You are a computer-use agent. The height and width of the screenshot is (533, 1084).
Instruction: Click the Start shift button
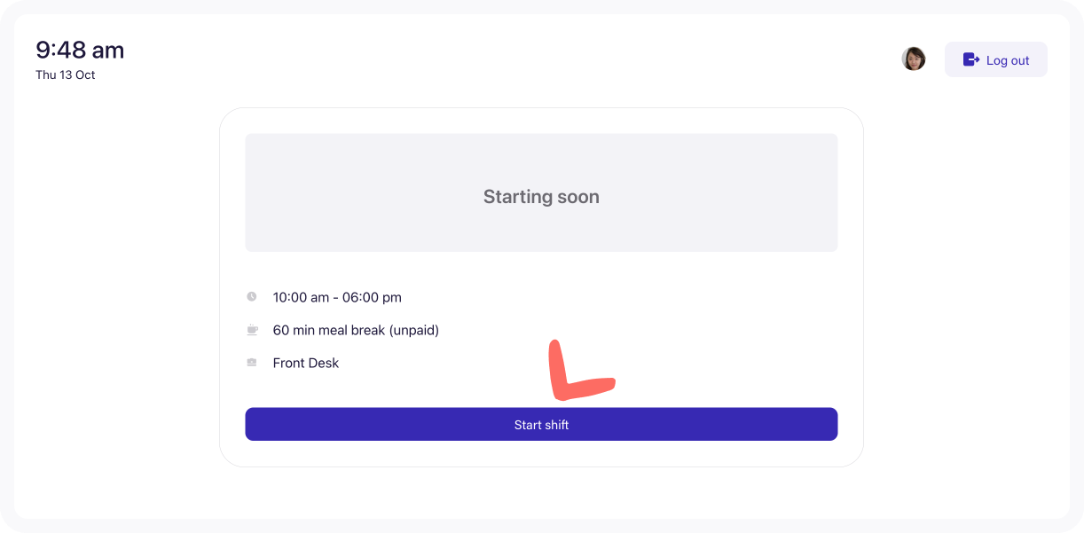click(541, 424)
